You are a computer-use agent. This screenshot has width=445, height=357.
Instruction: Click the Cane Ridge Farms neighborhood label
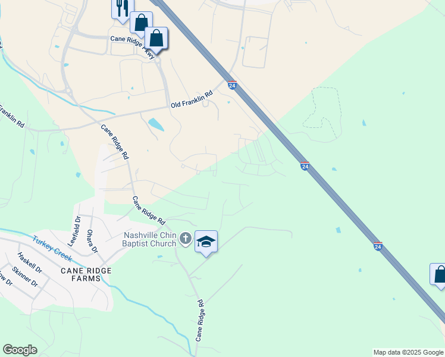[x=86, y=274]
